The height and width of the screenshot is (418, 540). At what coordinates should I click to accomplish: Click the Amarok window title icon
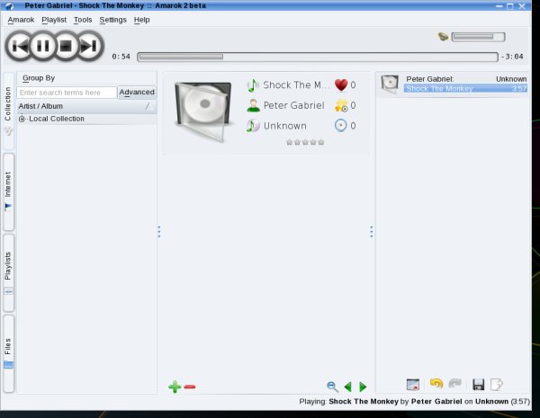coord(9,6)
